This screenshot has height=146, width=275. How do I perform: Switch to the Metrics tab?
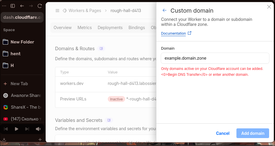click(85, 28)
